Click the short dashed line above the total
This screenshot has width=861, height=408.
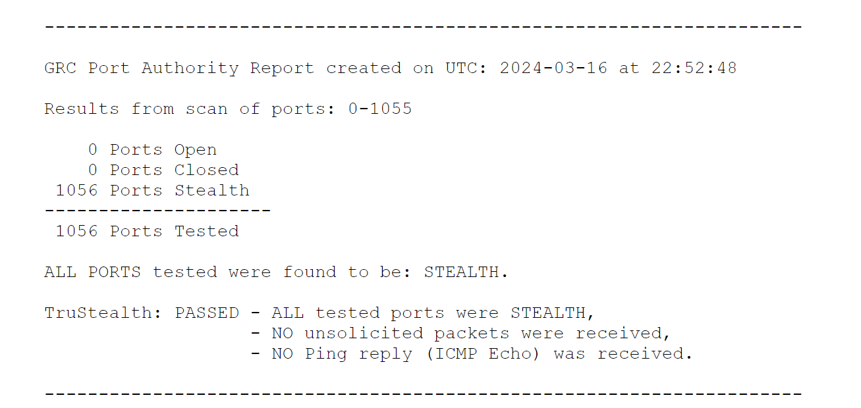click(x=157, y=211)
